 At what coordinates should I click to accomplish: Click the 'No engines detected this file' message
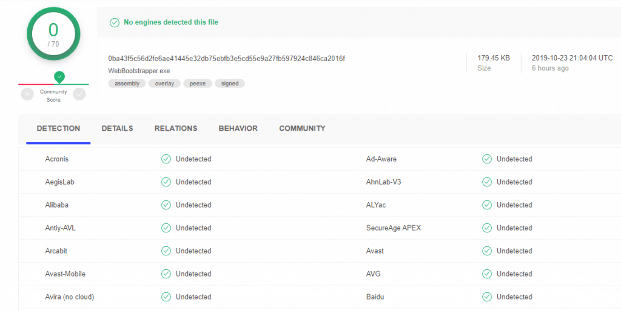(x=171, y=22)
